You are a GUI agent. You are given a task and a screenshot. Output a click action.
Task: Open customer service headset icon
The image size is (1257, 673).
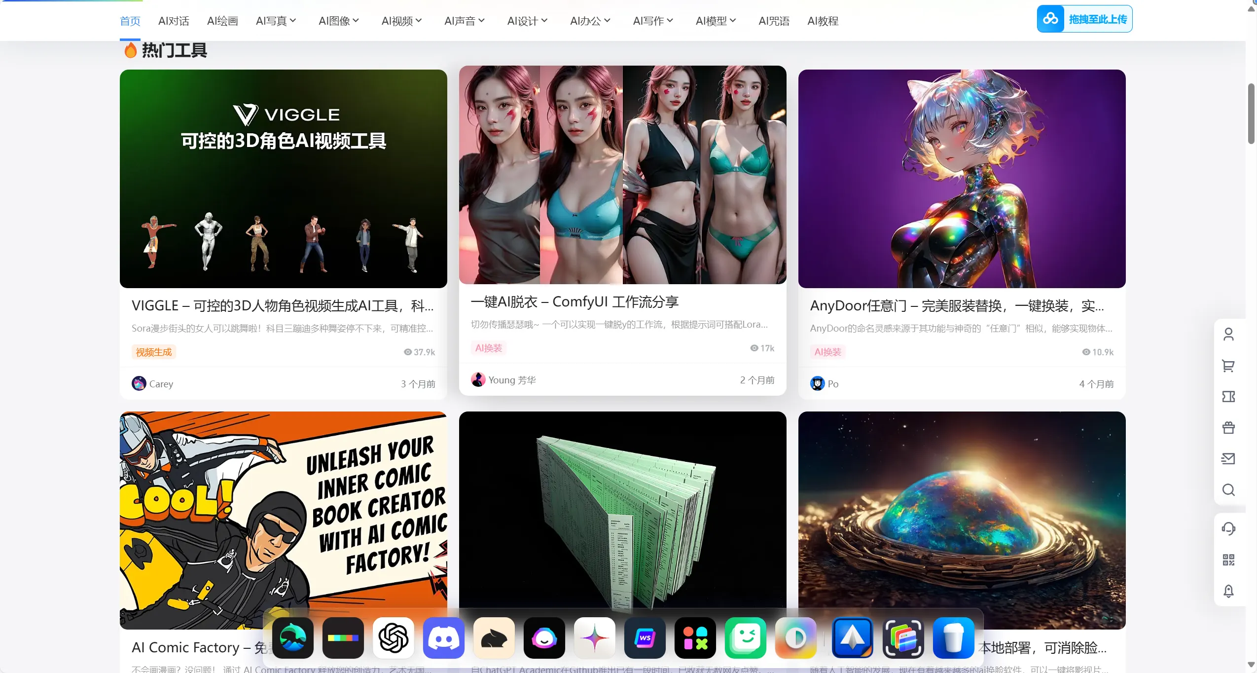coord(1228,529)
